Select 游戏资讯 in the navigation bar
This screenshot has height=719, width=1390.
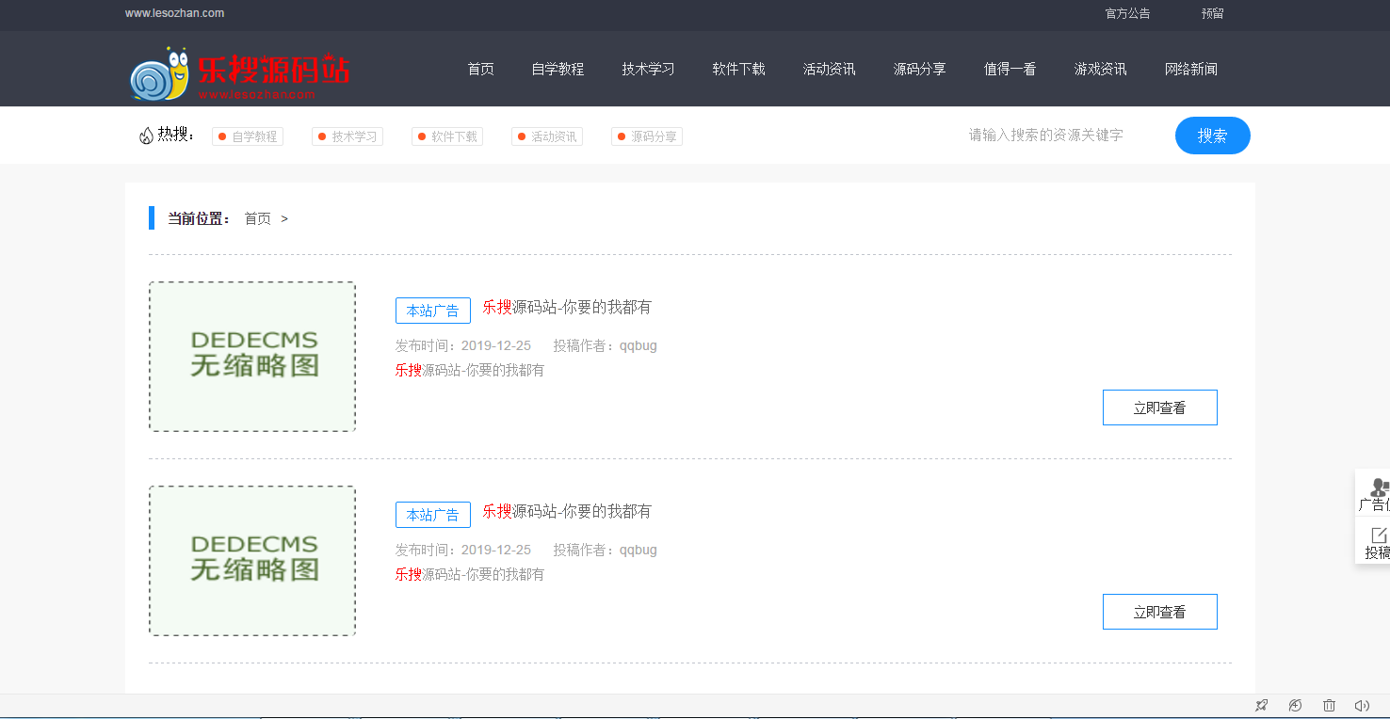tap(1100, 69)
